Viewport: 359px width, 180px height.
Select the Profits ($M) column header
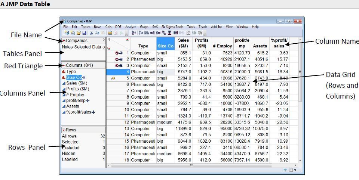click(202, 43)
